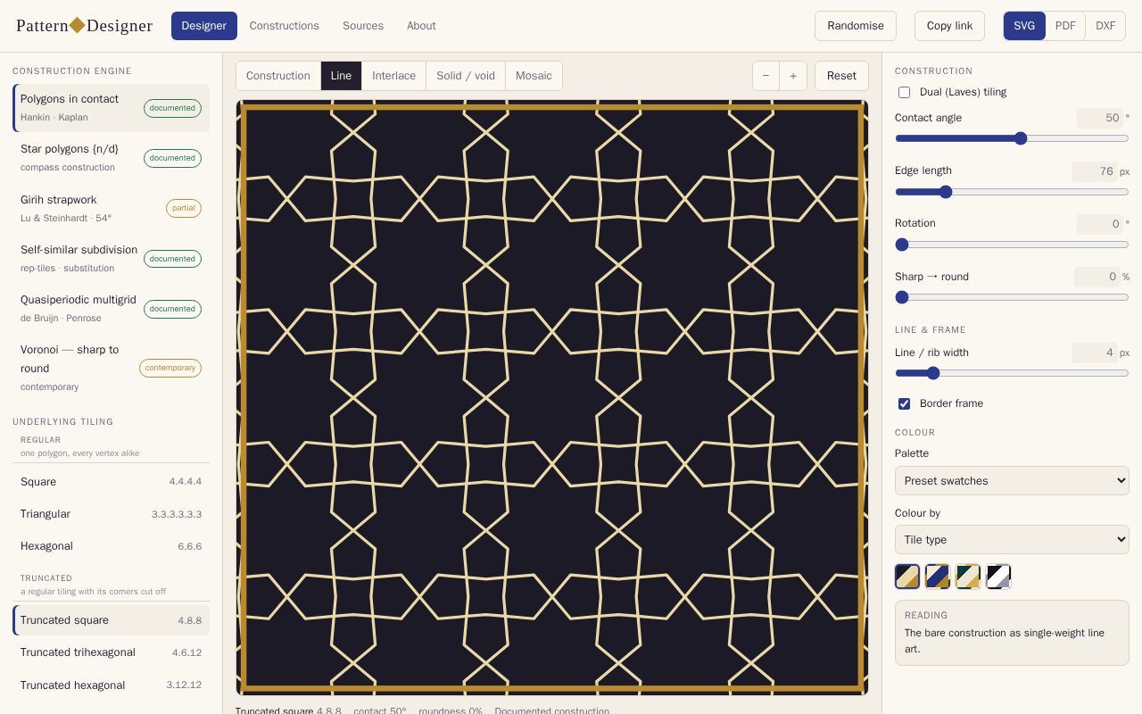Adjust the Contact angle slider
The image size is (1142, 714).
[x=1012, y=138]
